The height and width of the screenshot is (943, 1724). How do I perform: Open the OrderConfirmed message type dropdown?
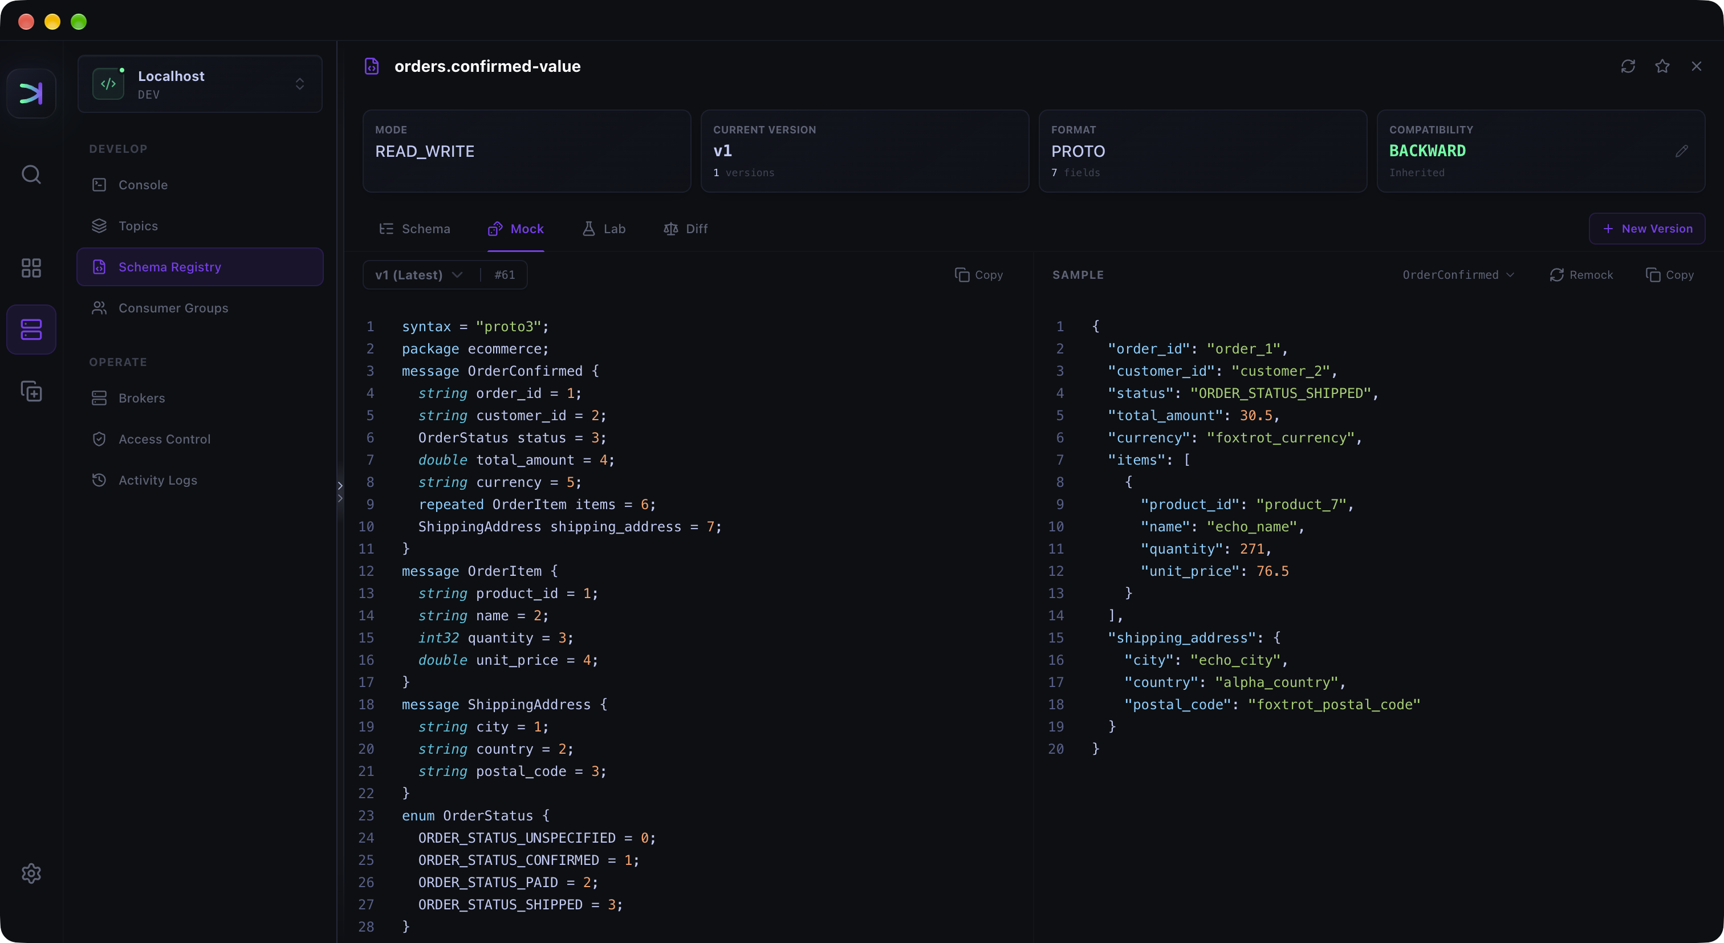[1458, 275]
